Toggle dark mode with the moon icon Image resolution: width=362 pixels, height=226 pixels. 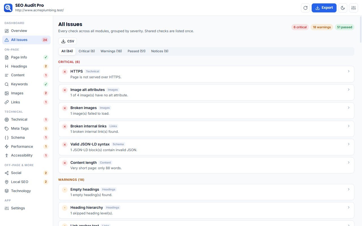(x=343, y=8)
